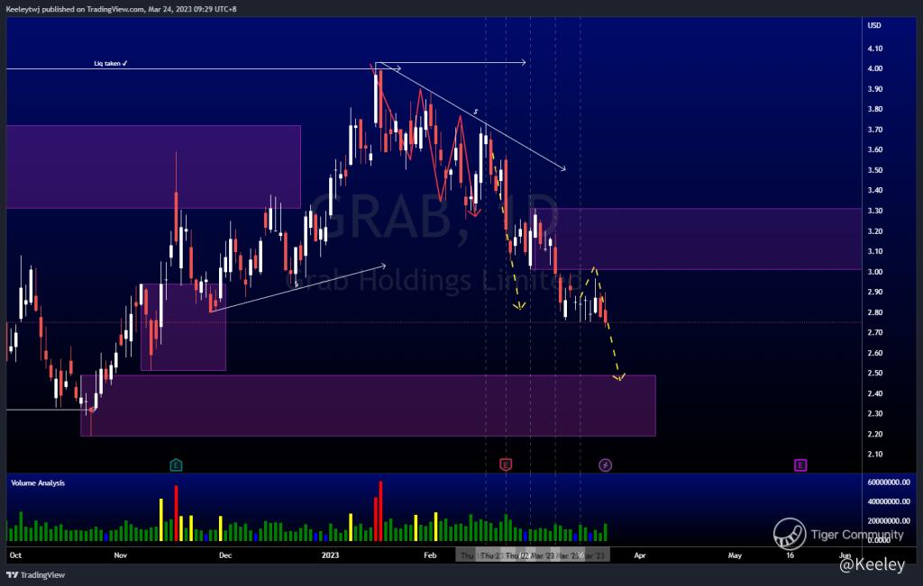923x586 pixels.
Task: Click the purple earnings E marker in May
Action: (x=800, y=465)
